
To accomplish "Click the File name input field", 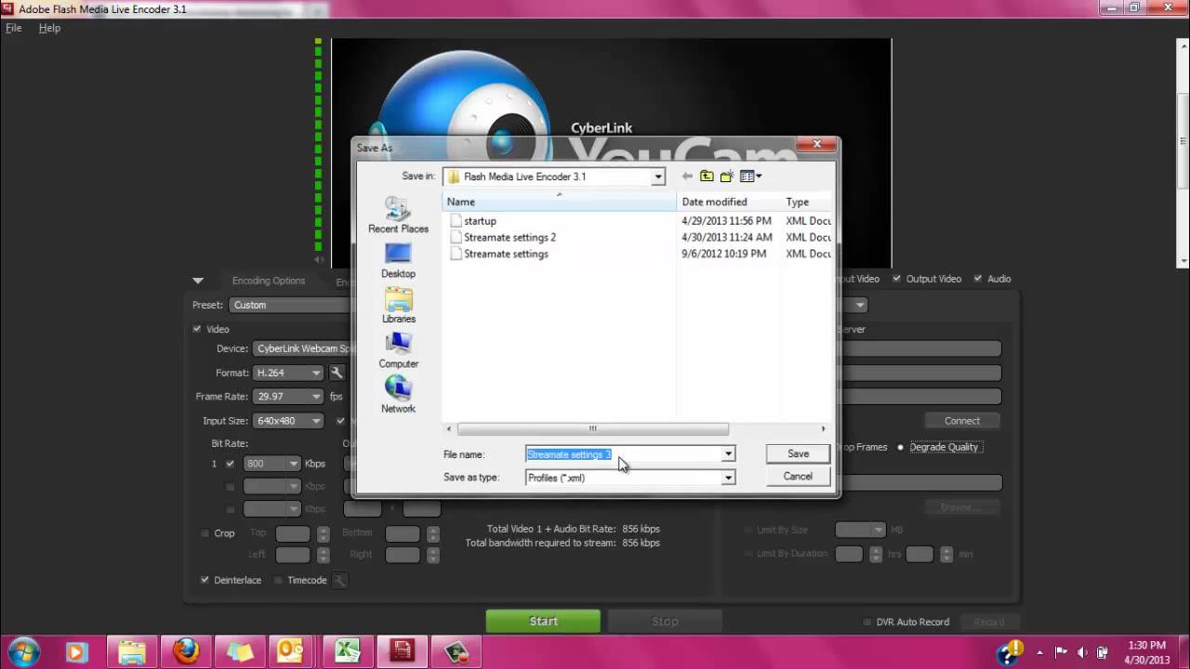I will (623, 454).
